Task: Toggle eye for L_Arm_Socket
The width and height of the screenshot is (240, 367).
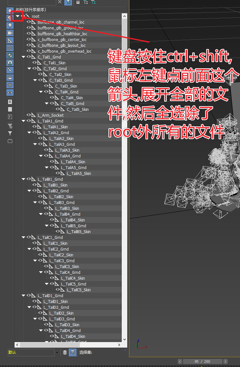Action: tap(28, 115)
